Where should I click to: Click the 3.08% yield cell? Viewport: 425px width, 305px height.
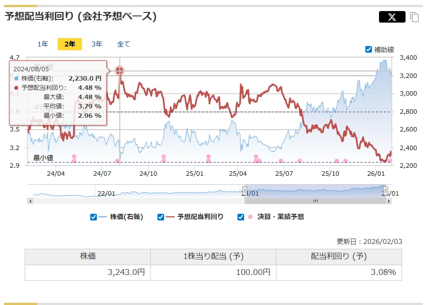tap(339, 272)
